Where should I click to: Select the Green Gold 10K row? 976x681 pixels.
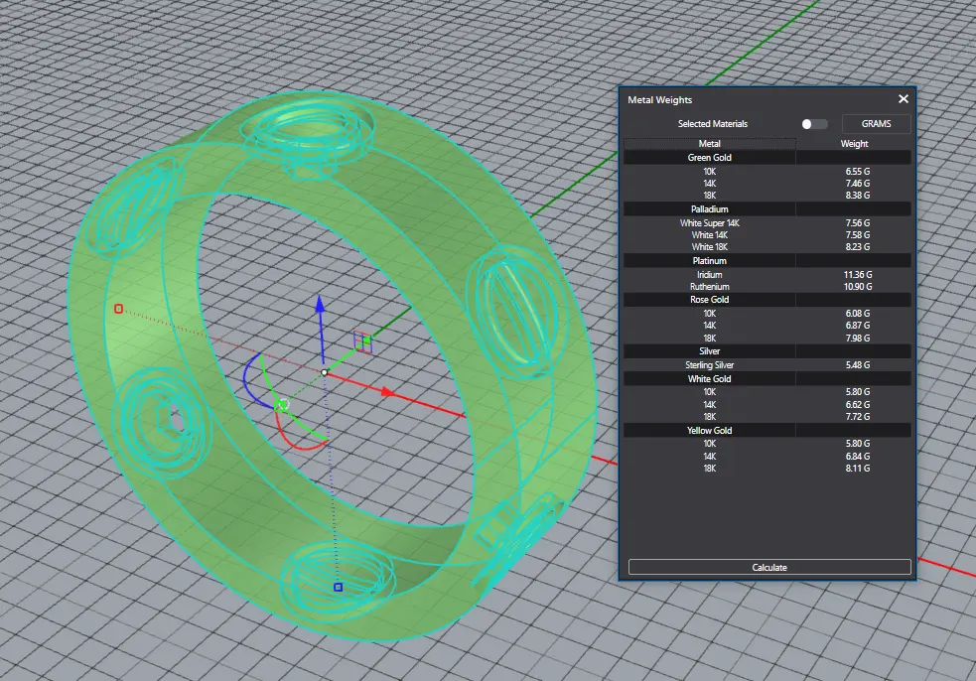click(x=767, y=171)
